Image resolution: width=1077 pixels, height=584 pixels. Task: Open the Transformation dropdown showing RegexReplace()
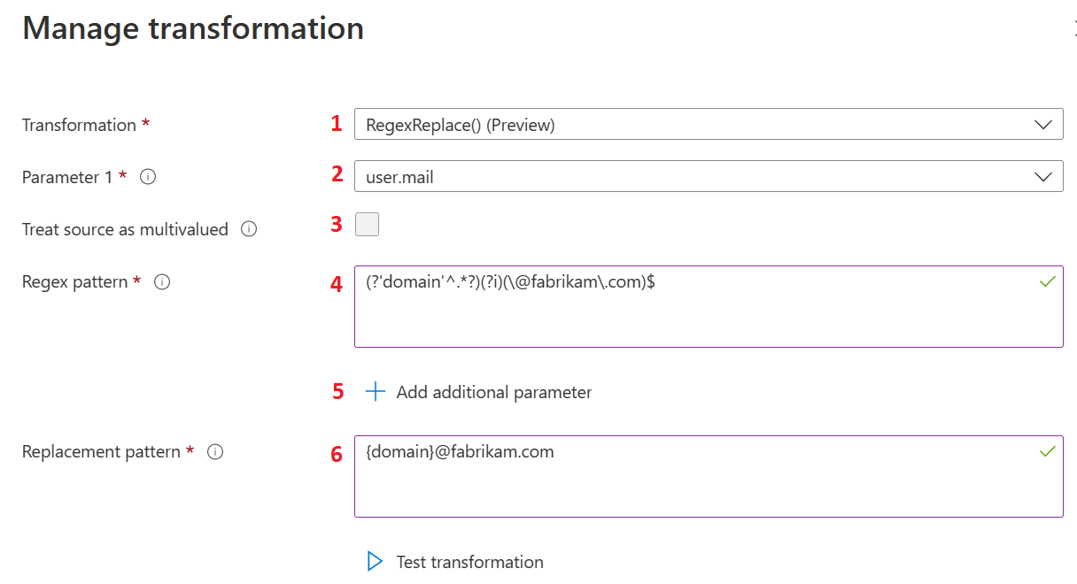(x=709, y=124)
